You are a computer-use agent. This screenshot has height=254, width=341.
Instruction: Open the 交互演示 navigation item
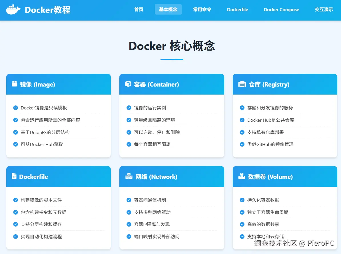(324, 10)
